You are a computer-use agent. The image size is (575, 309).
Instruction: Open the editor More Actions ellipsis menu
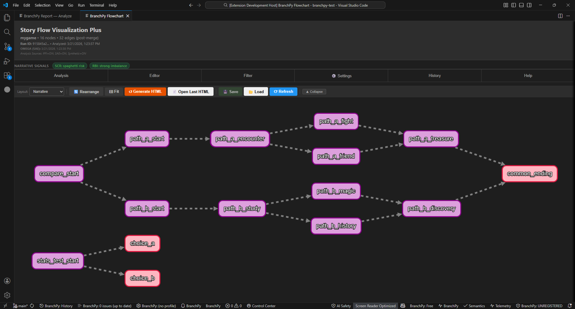[x=568, y=16]
